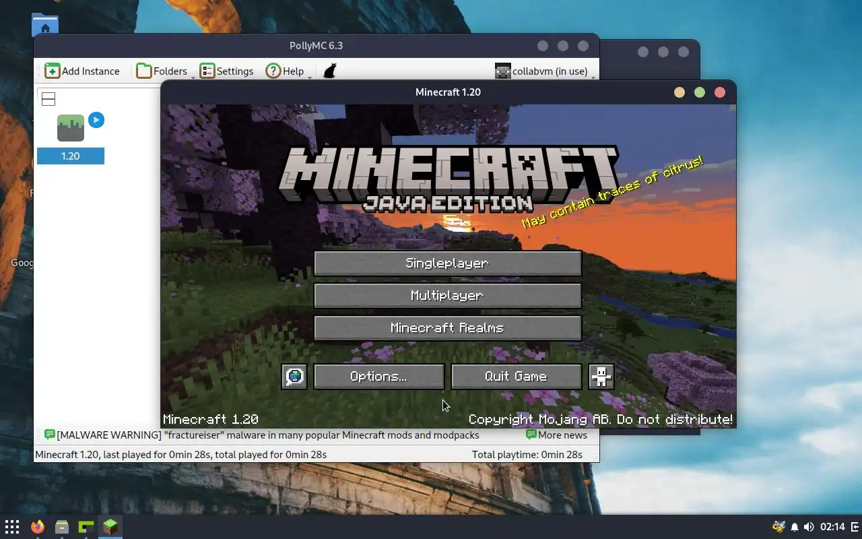Click the More news button
This screenshot has height=539, width=862.
[x=557, y=435]
